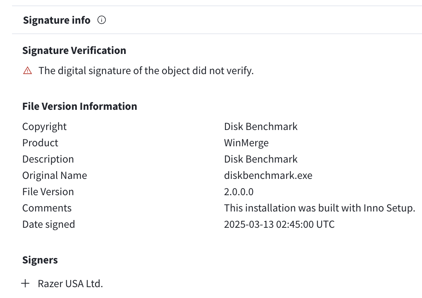Select 'The digital signature of the object did not verify.'
The height and width of the screenshot is (298, 422).
(146, 71)
